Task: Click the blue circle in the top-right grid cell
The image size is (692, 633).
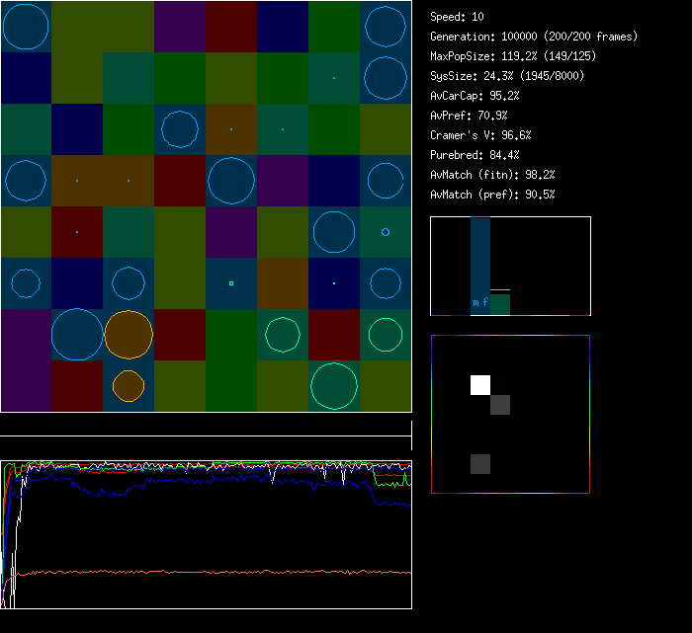Action: (x=386, y=27)
